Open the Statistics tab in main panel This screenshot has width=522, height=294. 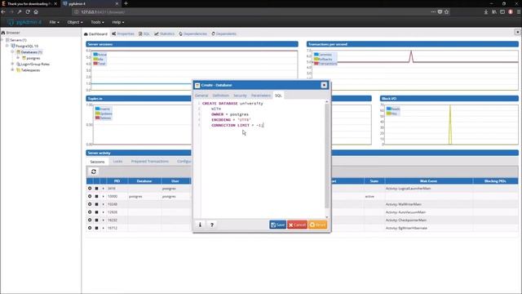point(165,33)
